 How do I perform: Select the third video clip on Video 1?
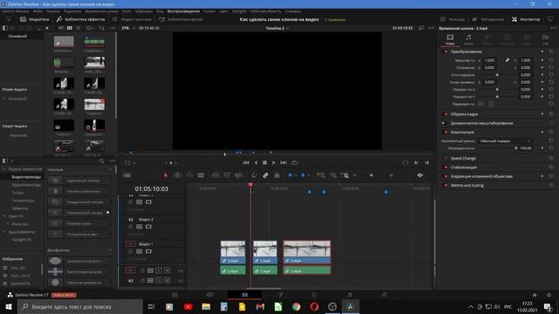click(307, 252)
